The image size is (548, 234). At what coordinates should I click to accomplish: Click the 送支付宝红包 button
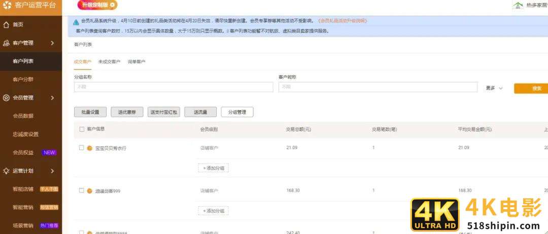(163, 112)
